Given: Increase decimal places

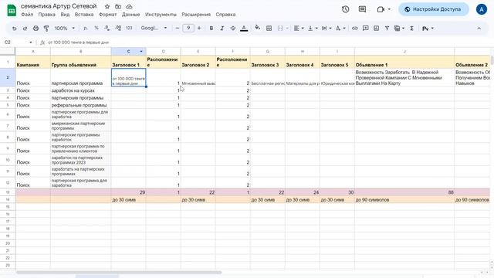Looking at the screenshot, I should pos(118,29).
